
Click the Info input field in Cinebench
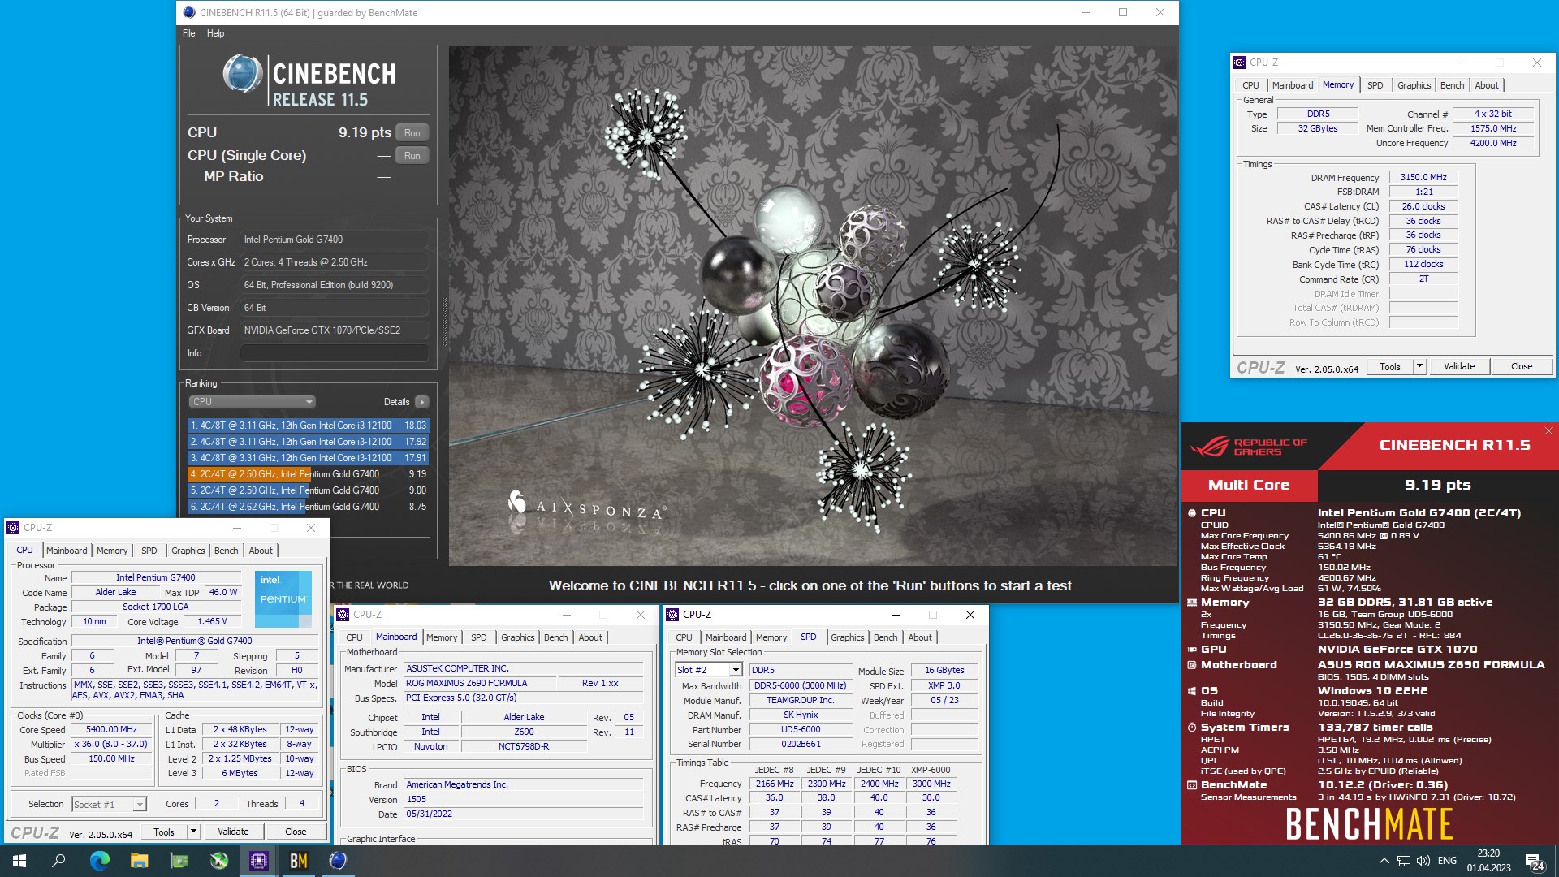click(x=334, y=353)
